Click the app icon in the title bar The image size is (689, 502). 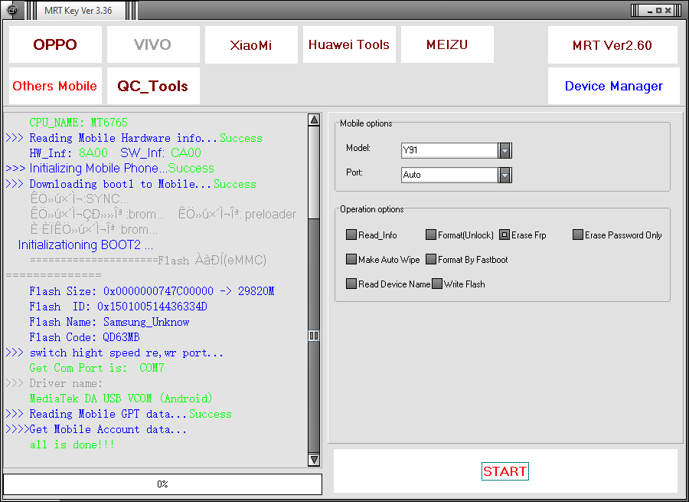click(x=12, y=10)
